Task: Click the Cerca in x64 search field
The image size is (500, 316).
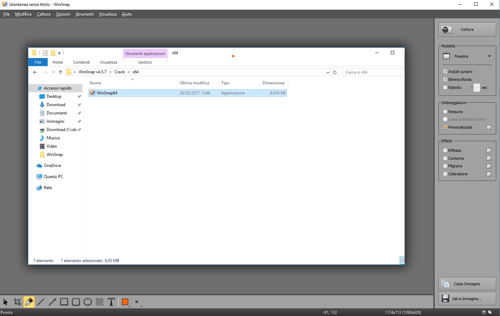Action: (373, 72)
